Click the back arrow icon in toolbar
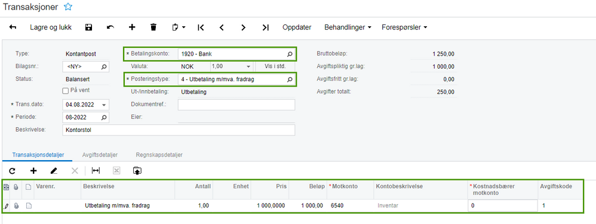 13,27
